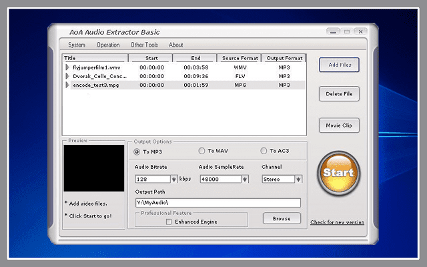Select the To WAV output option

(202, 151)
